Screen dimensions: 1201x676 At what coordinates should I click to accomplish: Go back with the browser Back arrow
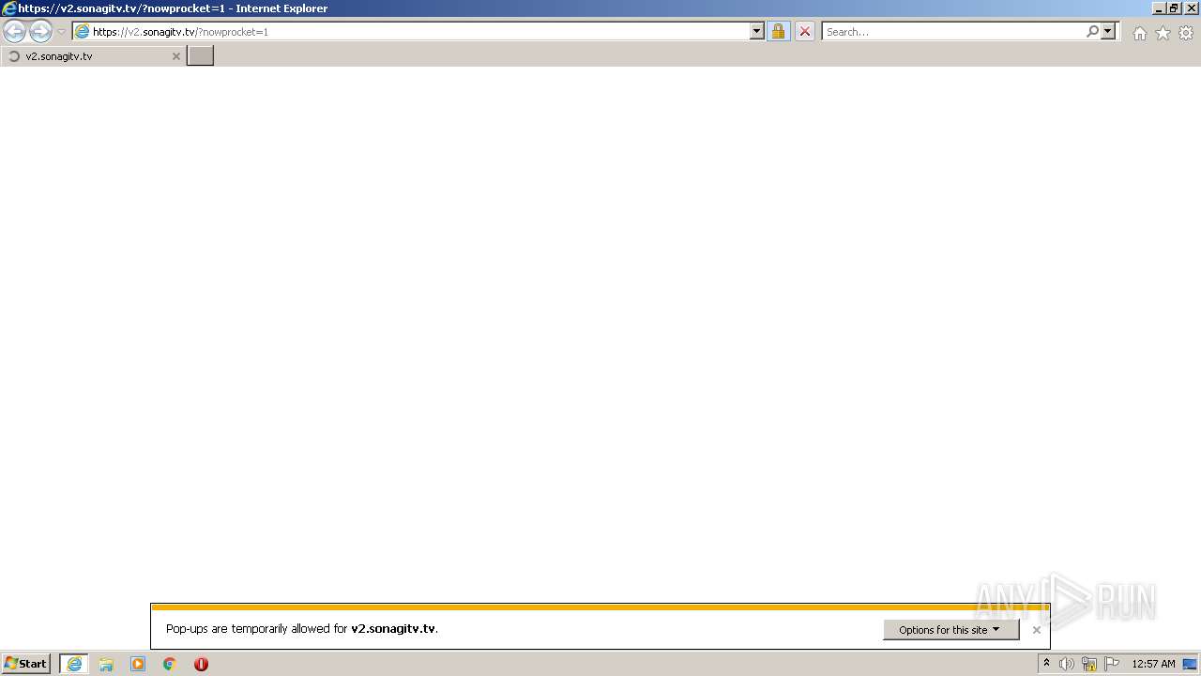(x=14, y=32)
